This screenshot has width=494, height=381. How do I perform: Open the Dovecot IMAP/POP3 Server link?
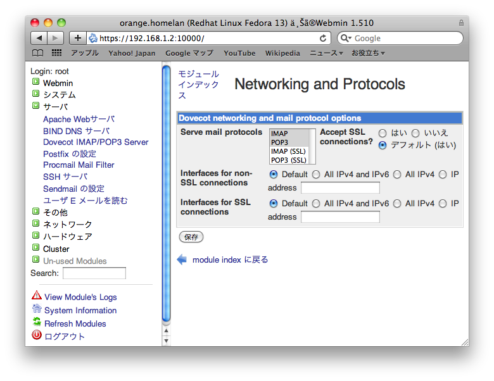96,142
